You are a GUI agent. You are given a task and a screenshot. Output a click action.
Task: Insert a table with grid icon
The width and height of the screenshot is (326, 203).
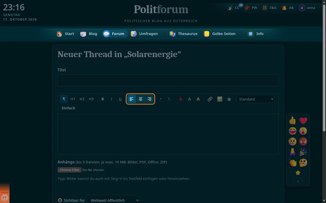[x=229, y=99]
